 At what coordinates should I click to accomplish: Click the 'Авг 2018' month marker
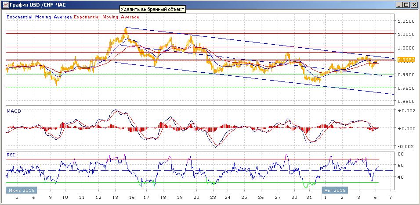(x=335, y=190)
